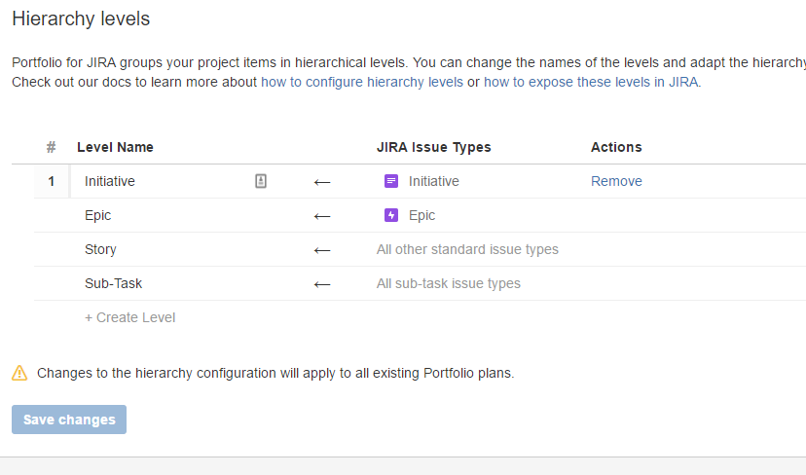Click 'All other standard issue types' text
This screenshot has height=475, width=806.
click(467, 249)
